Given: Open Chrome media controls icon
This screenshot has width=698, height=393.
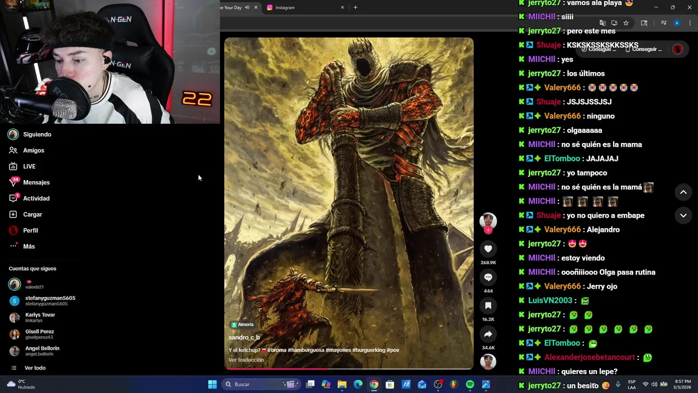Looking at the screenshot, I should [x=664, y=23].
